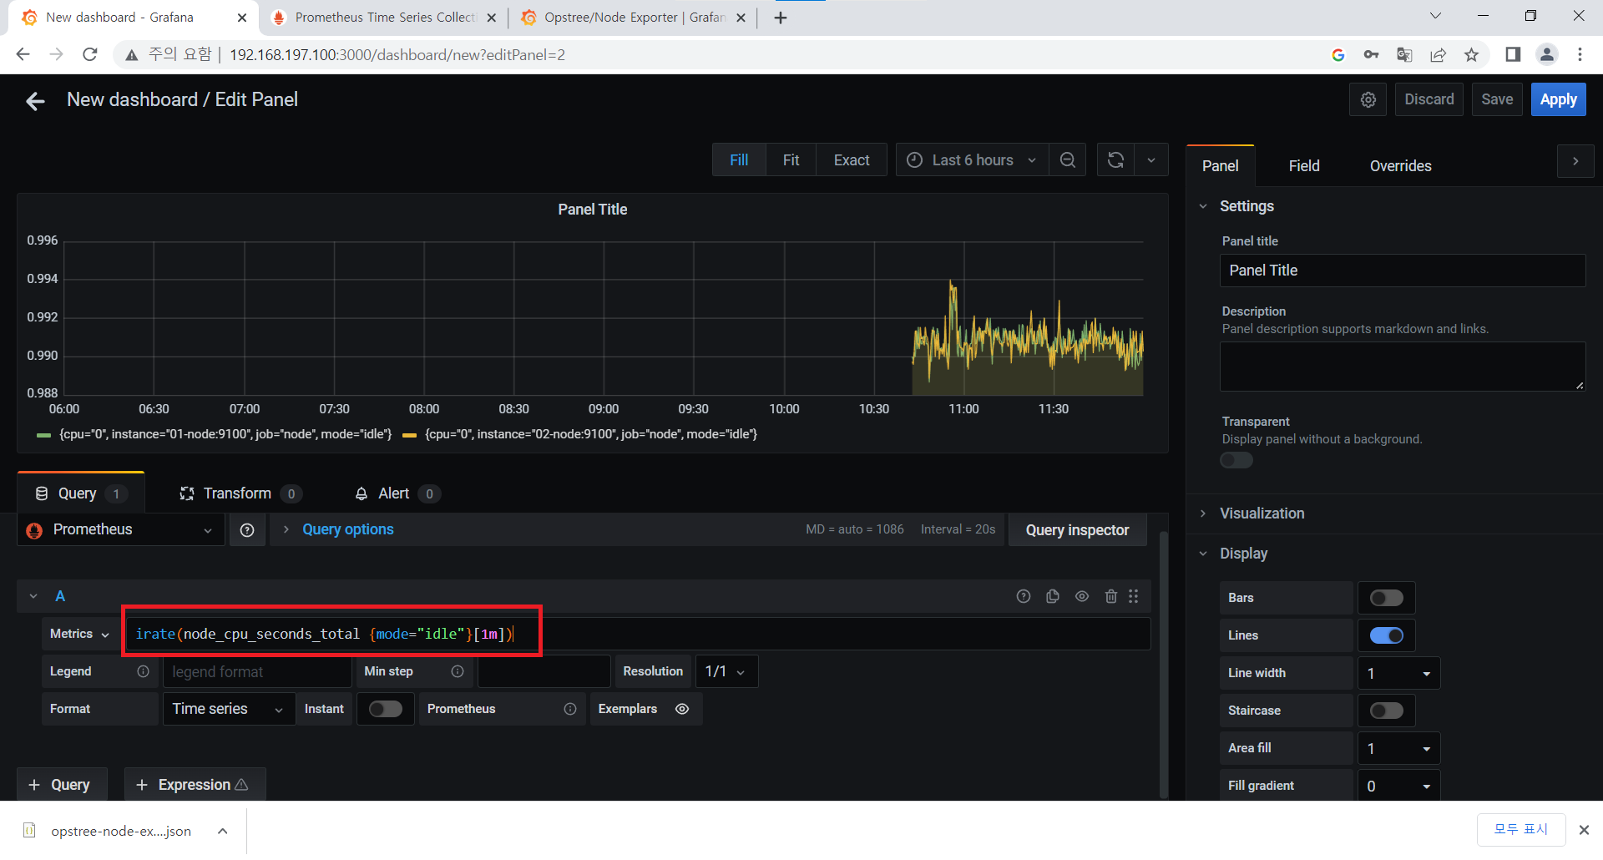Screen dimensions: 1603x860
Task: Open the Area fill dropdown
Action: click(x=1398, y=748)
